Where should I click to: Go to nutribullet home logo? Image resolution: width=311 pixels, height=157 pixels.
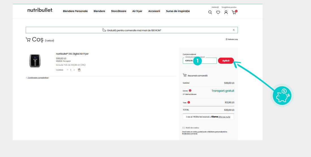tap(40, 10)
